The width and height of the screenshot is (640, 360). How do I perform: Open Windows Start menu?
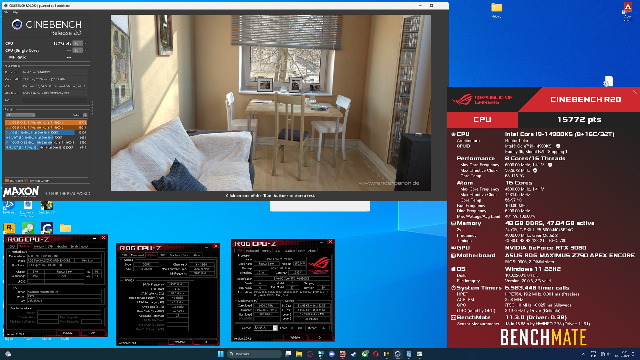point(220,354)
